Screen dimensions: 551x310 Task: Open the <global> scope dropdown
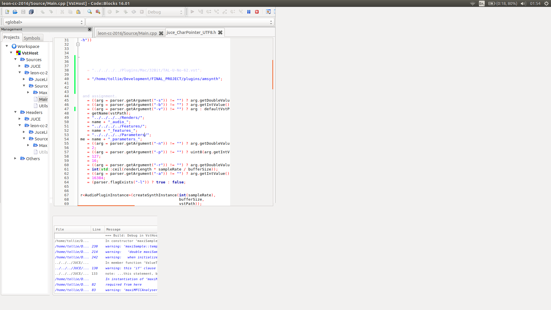coord(44,22)
